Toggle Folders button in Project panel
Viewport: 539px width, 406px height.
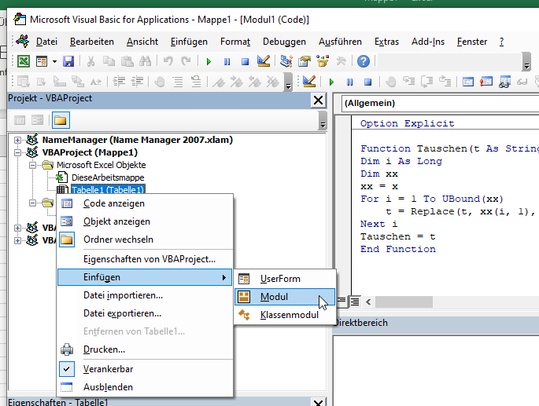(x=61, y=120)
